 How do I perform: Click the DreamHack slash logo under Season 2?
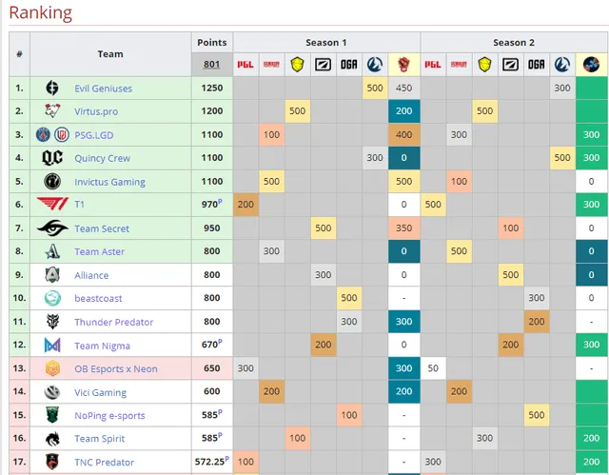coord(510,65)
